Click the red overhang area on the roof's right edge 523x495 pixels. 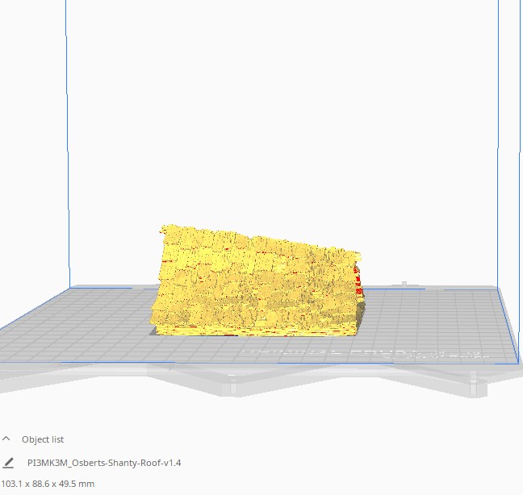pos(358,282)
